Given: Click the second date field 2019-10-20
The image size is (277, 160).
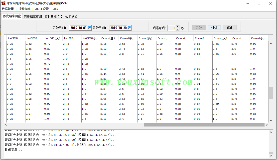Looking at the screenshot, I should pyautogui.click(x=118, y=28).
